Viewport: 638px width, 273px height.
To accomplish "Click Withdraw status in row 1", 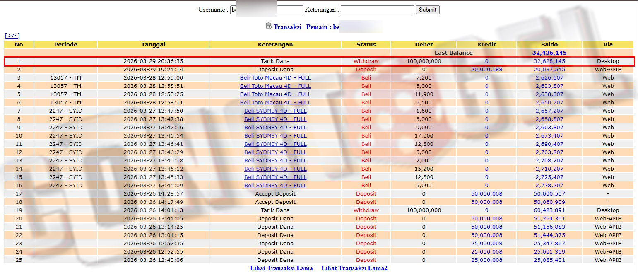I will (x=366, y=61).
